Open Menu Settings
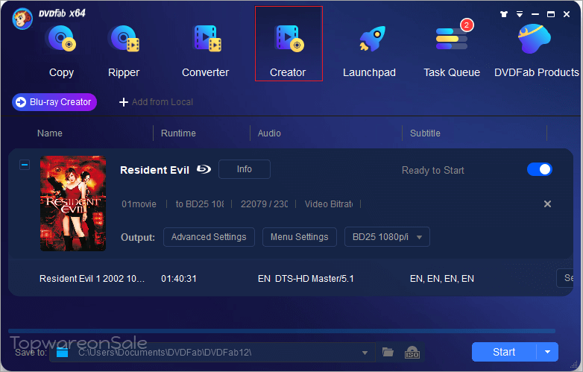583x372 pixels. pyautogui.click(x=300, y=237)
